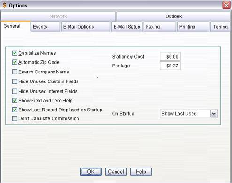The height and width of the screenshot is (183, 232).
Task: Switch to the E-Mail Setup tab
Action: 127,27
